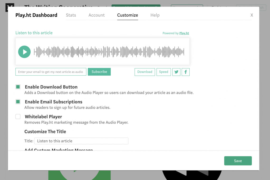
Task: Play the article audio preview
Action: [x=24, y=52]
